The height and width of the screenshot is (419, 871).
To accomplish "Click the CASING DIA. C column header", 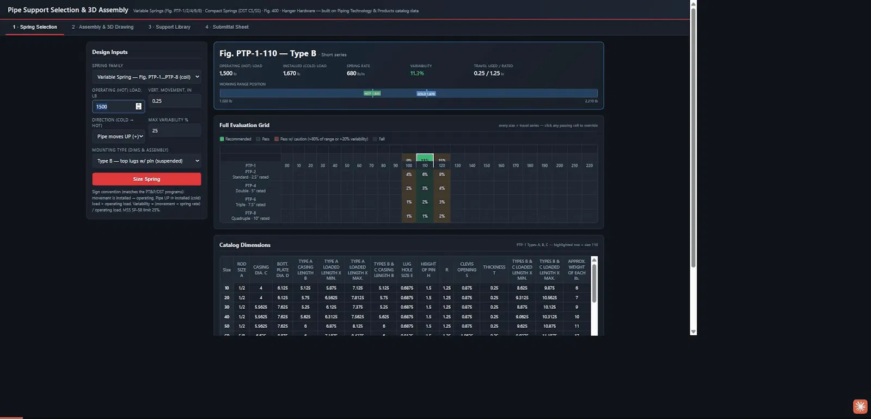I will click(x=261, y=270).
